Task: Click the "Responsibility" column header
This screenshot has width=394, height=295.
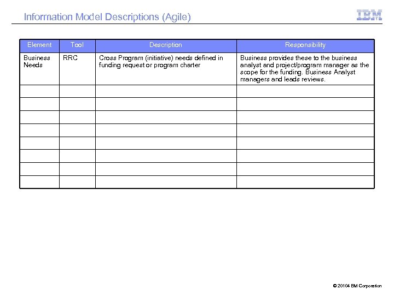Action: [x=305, y=46]
